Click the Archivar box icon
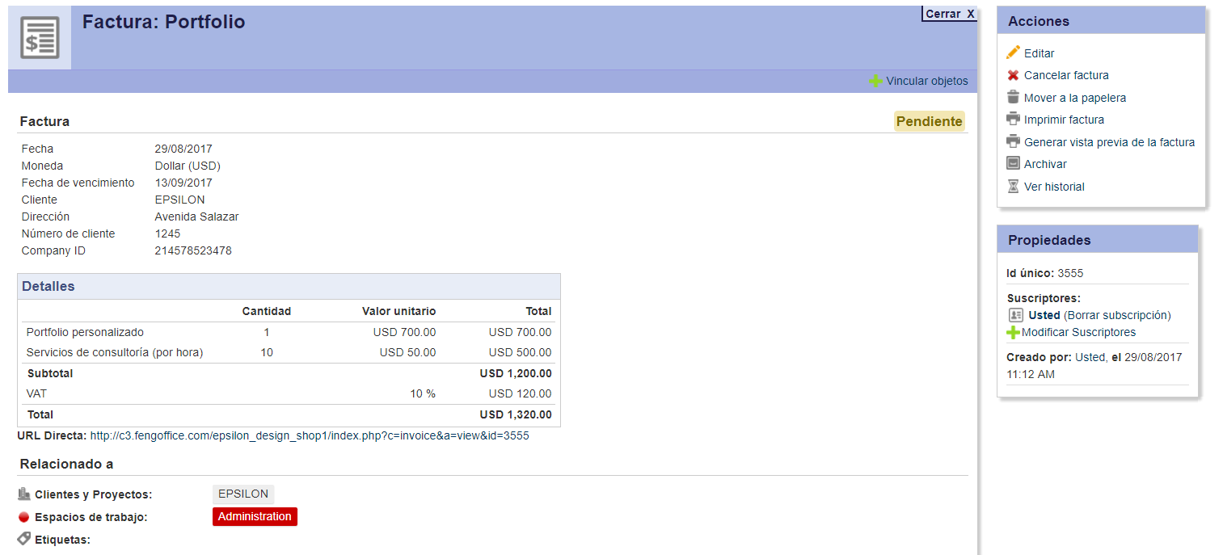 click(x=1013, y=163)
